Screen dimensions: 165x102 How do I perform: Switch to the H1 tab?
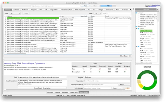[89, 10]
